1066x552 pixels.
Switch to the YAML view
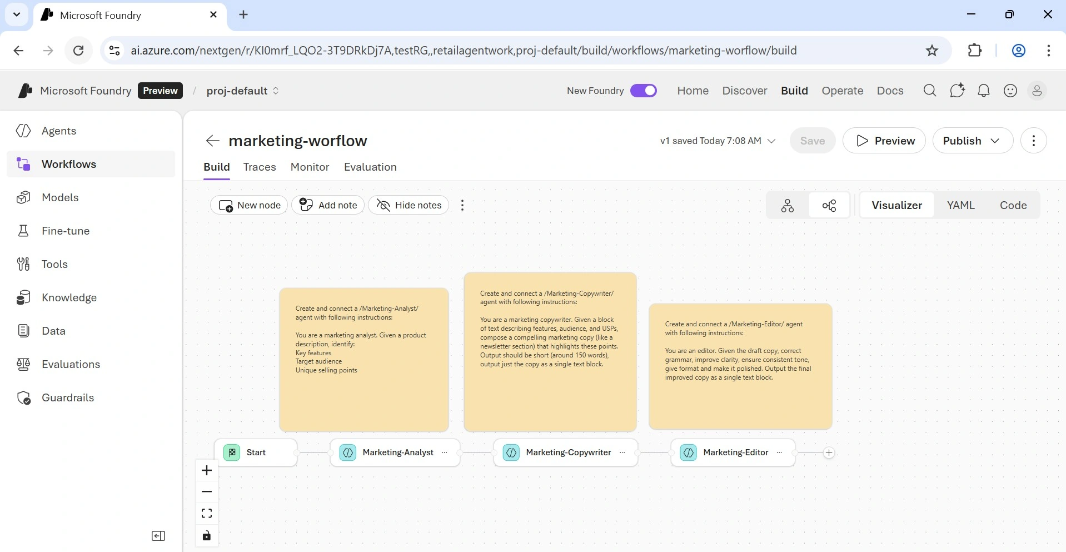961,205
